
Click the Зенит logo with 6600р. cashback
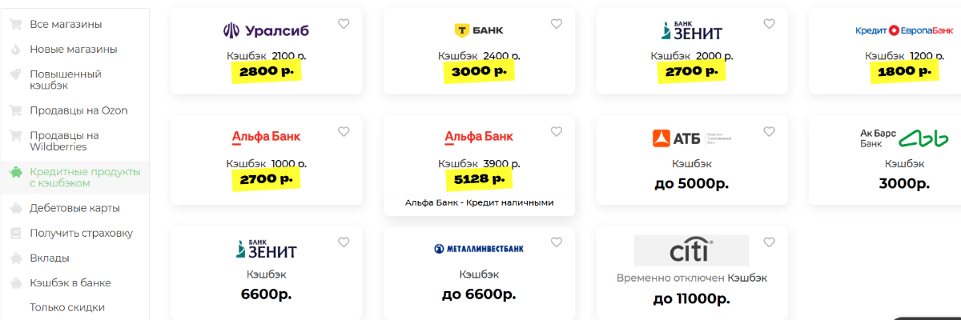click(x=267, y=250)
